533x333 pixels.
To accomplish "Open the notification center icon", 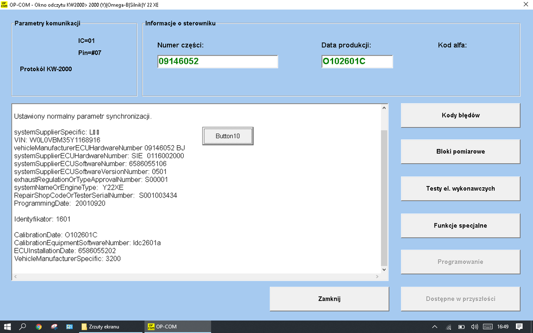I will (520, 327).
